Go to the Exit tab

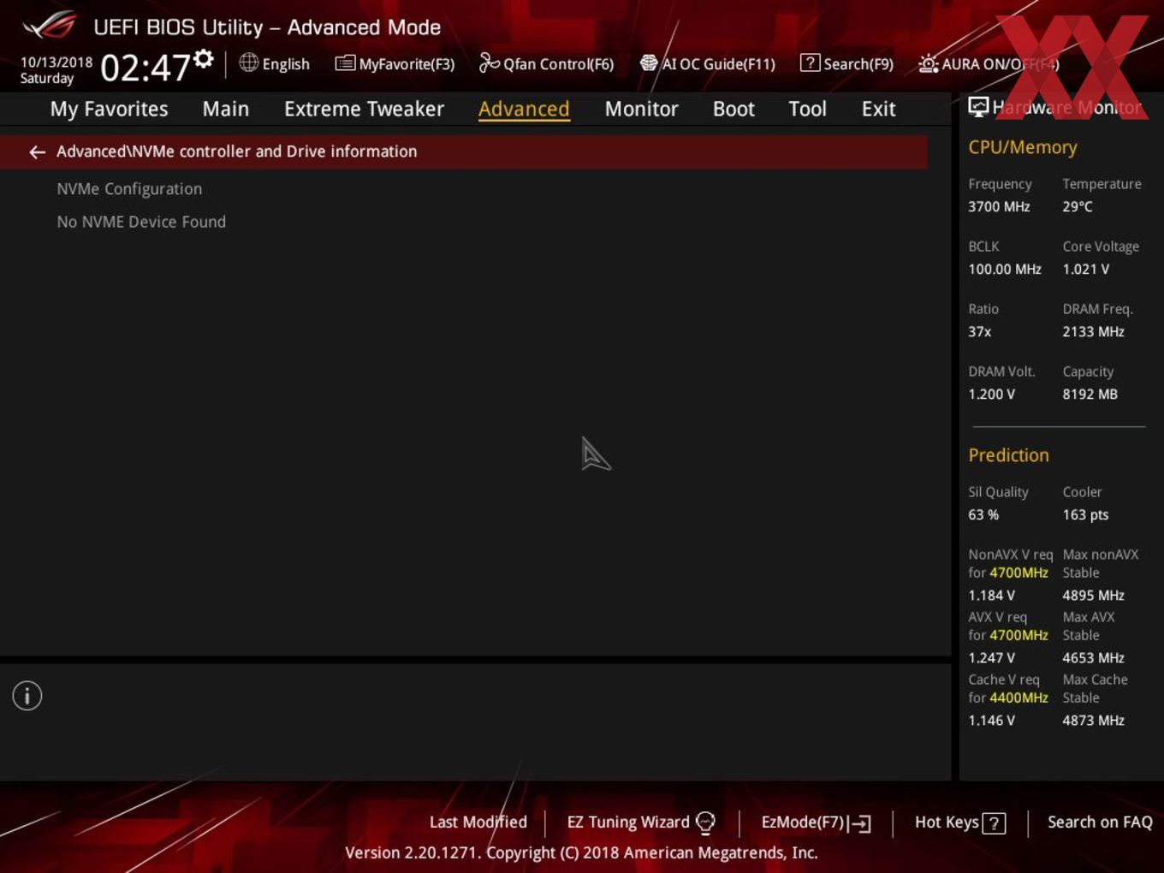(x=878, y=109)
